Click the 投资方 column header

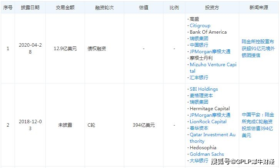(x=212, y=7)
